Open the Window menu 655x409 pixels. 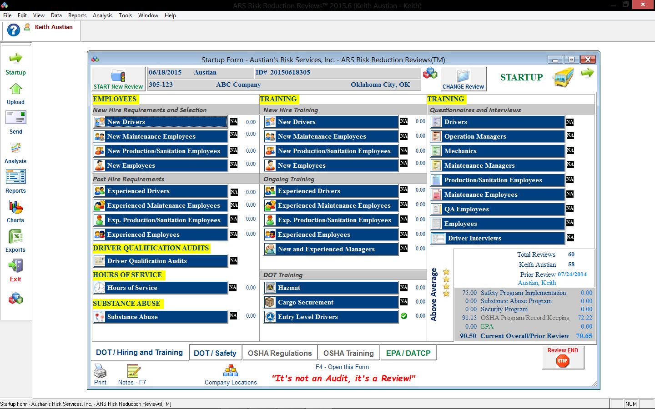(x=148, y=15)
